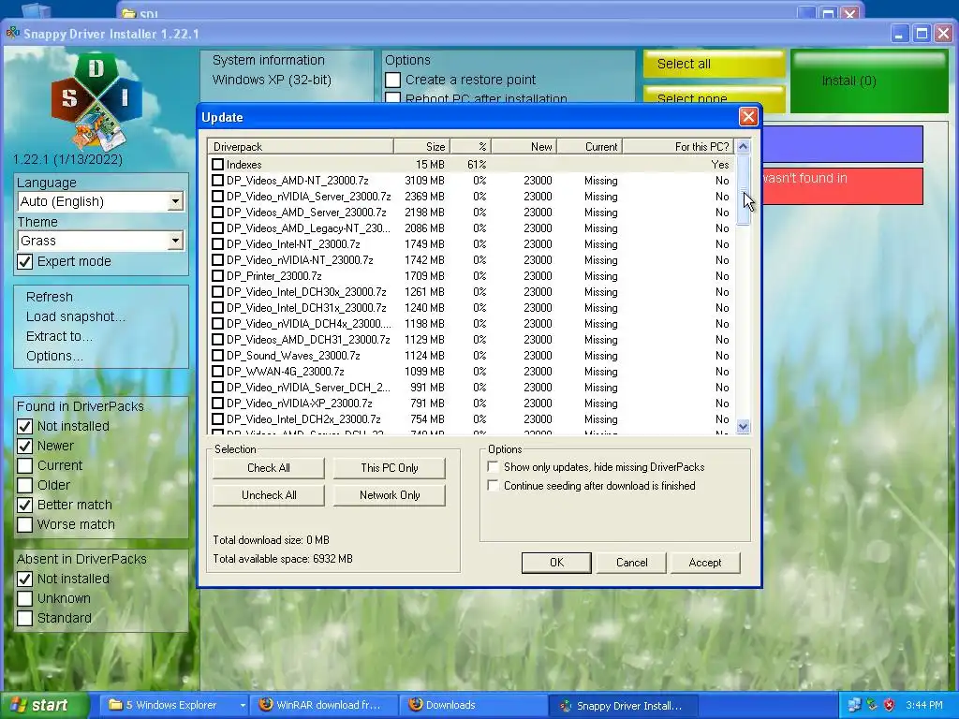
Task: Sort by New column header
Action: click(524, 147)
